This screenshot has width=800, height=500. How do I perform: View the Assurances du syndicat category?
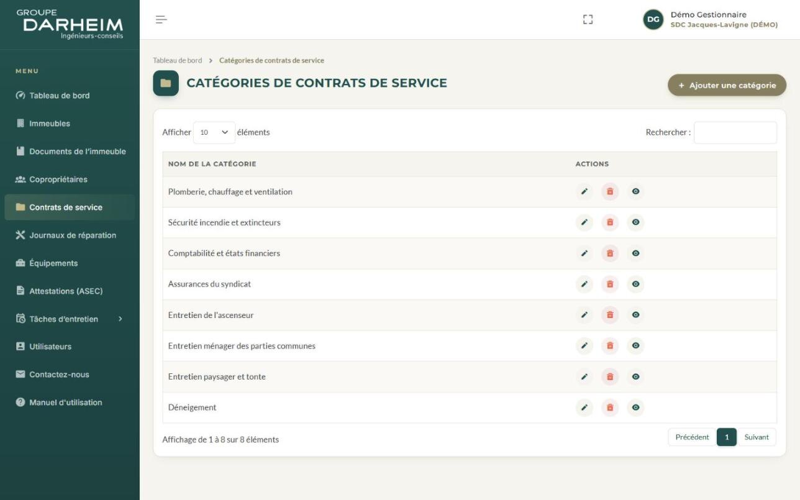click(635, 284)
